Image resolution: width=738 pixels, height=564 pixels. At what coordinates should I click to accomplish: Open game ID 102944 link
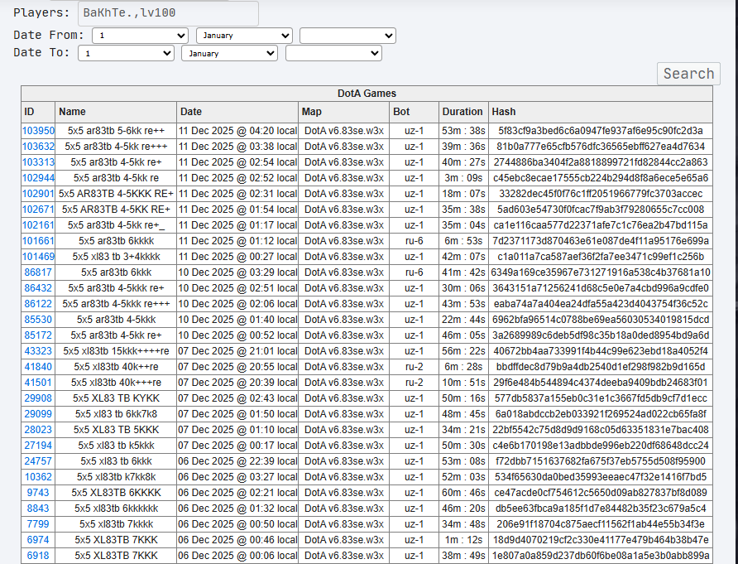coord(38,178)
